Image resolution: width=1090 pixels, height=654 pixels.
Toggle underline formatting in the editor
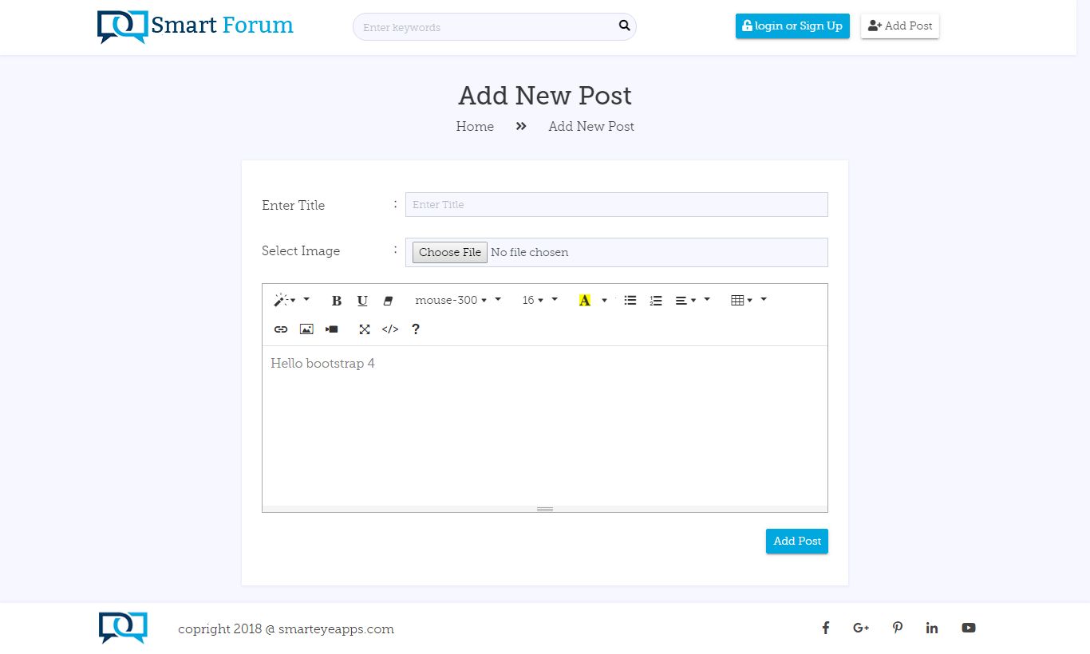(x=362, y=301)
